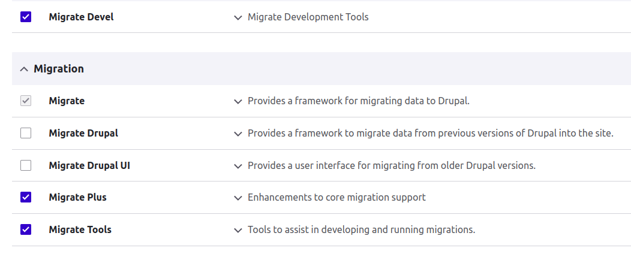Click the Migration section heading

tap(59, 69)
